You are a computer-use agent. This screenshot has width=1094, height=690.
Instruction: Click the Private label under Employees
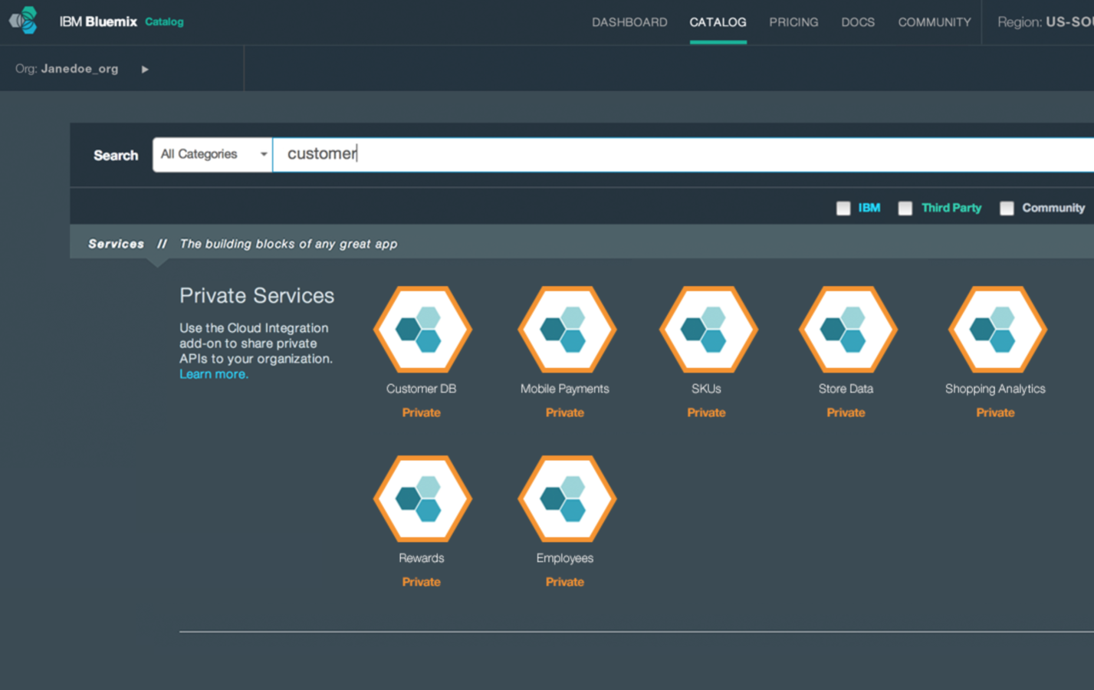click(565, 582)
